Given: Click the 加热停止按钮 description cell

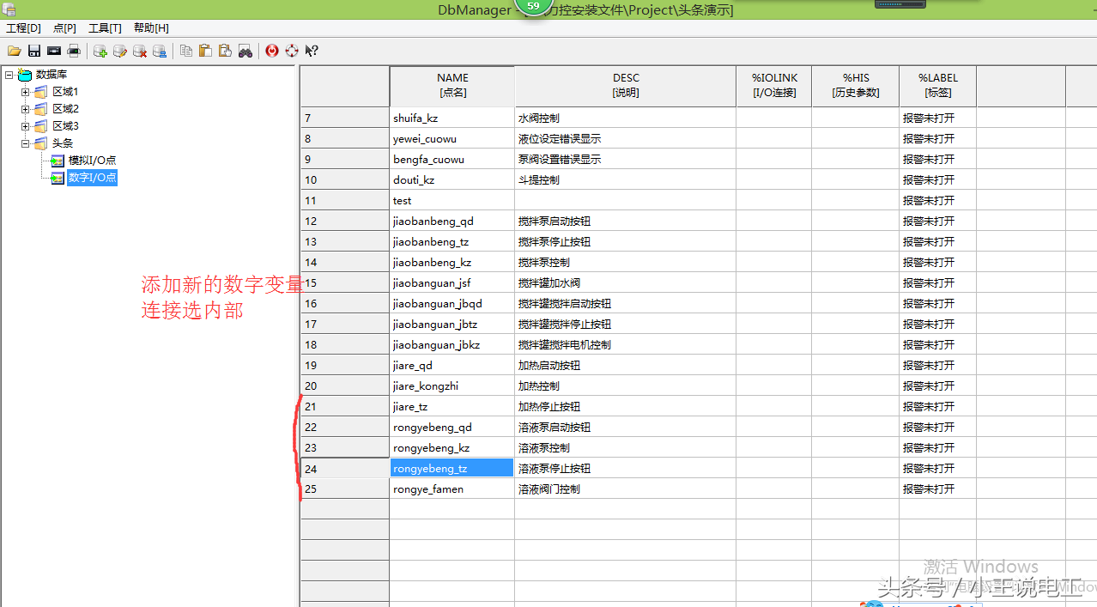Looking at the screenshot, I should 626,406.
